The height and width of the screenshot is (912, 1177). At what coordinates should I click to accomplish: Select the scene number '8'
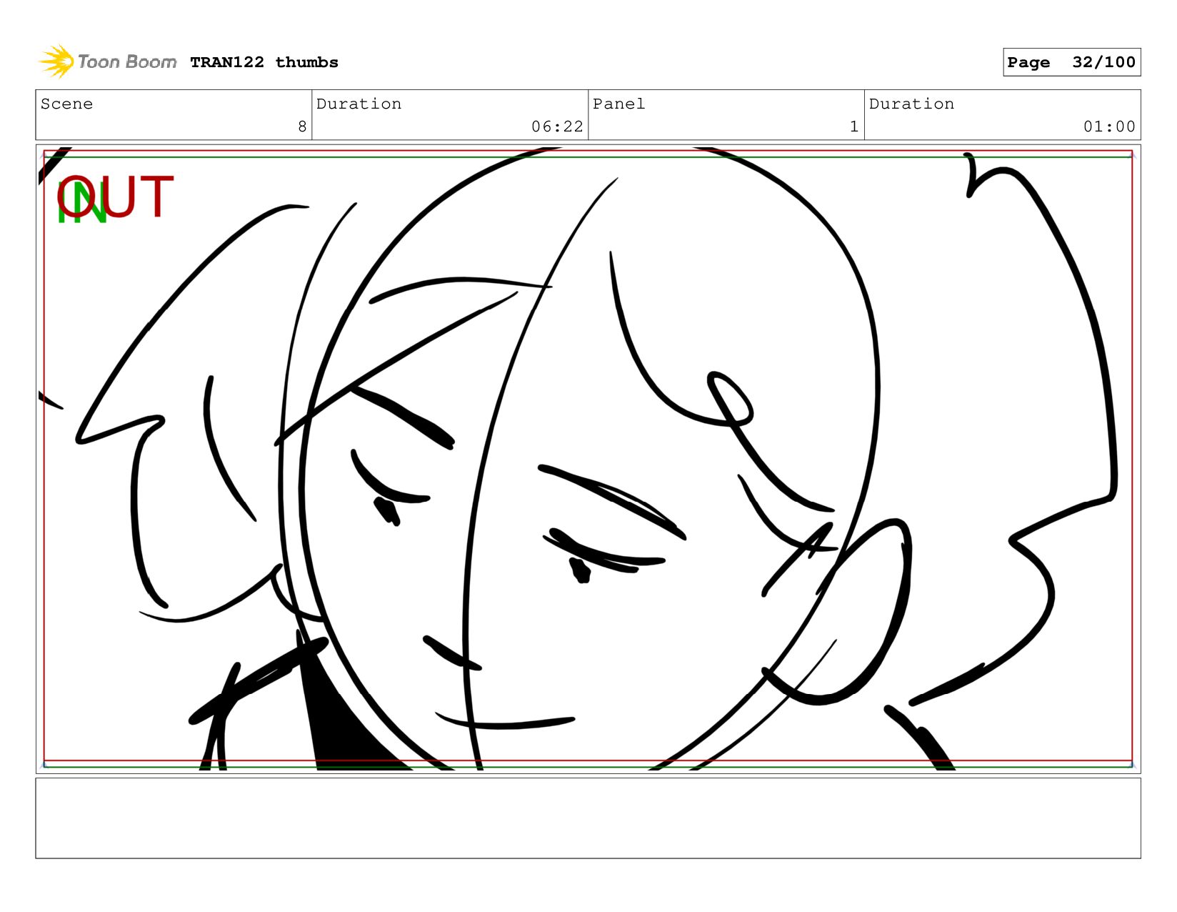(x=302, y=127)
